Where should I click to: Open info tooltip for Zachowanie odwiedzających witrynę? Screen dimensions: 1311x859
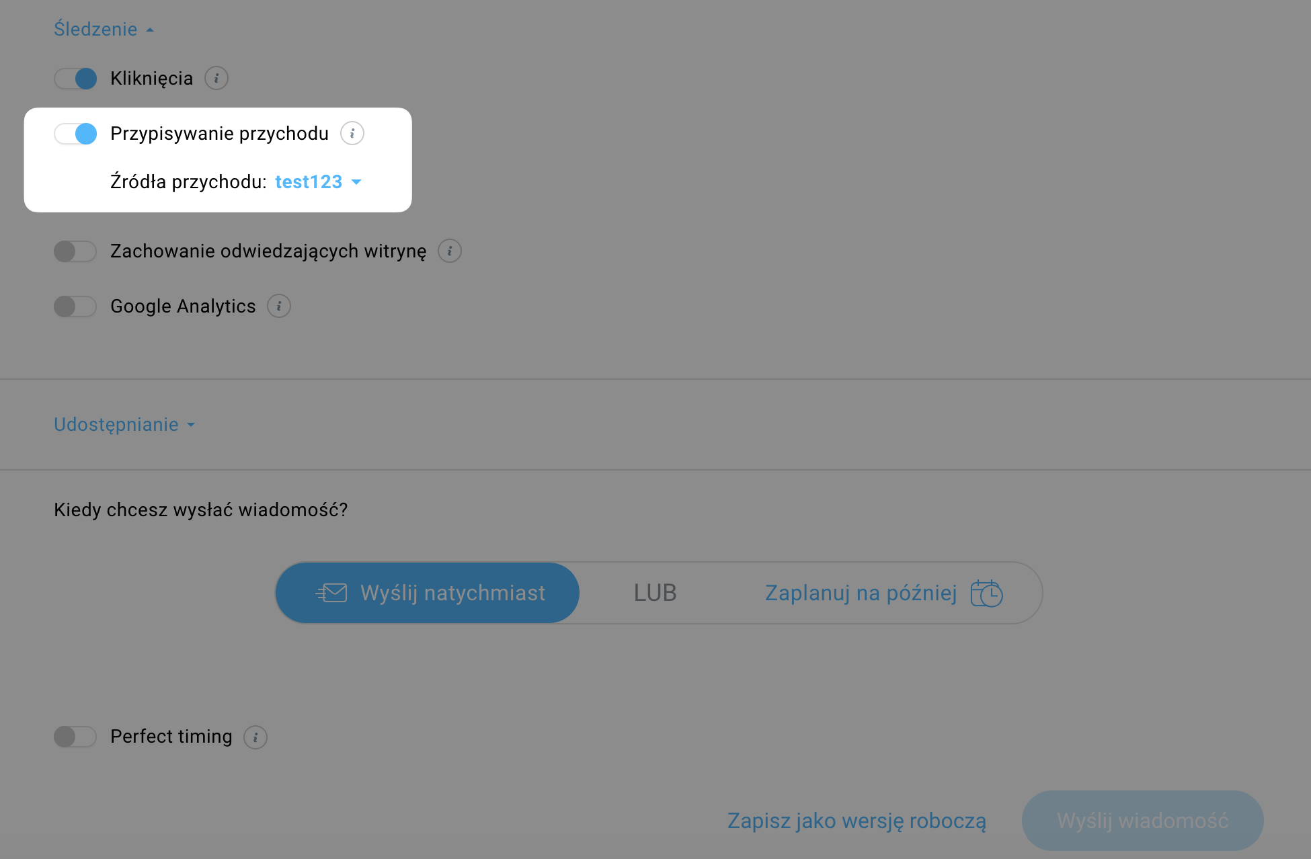click(450, 251)
